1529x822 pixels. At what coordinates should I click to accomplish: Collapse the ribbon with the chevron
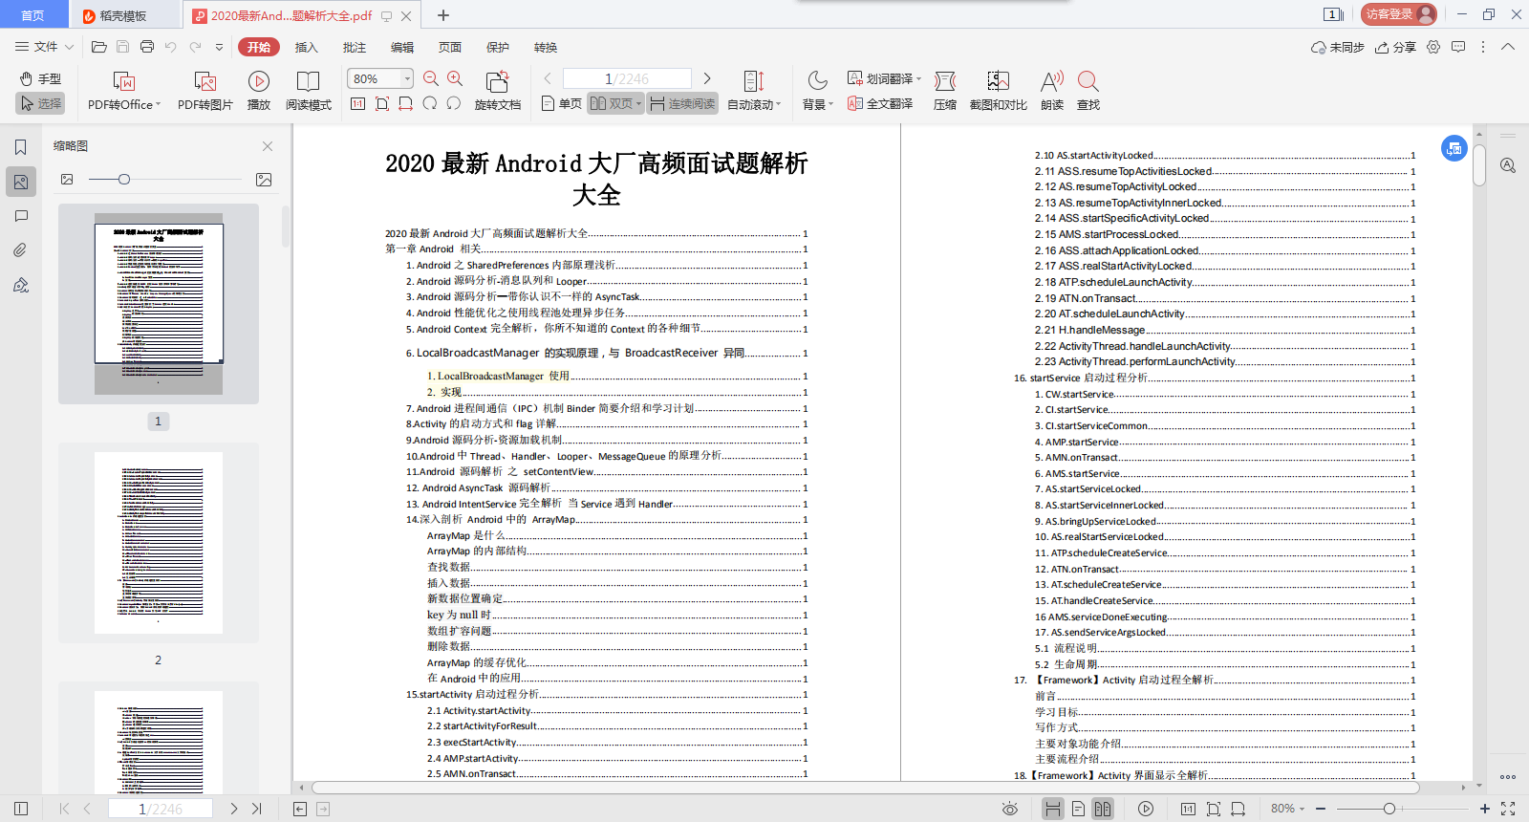tap(1508, 47)
